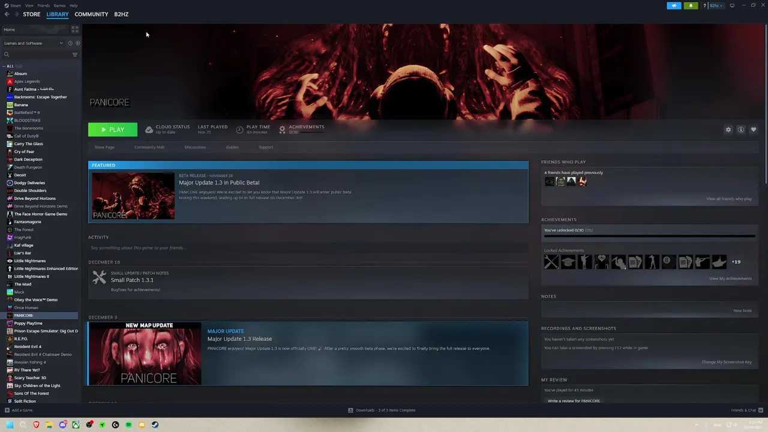This screenshot has height=432, width=768.
Task: Open Windows Start menu
Action: [x=10, y=425]
